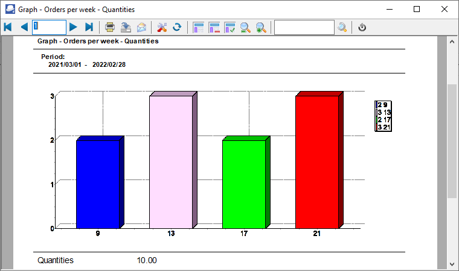The image size is (459, 271).
Task: Select the red bar for week 21
Action: pyautogui.click(x=317, y=162)
